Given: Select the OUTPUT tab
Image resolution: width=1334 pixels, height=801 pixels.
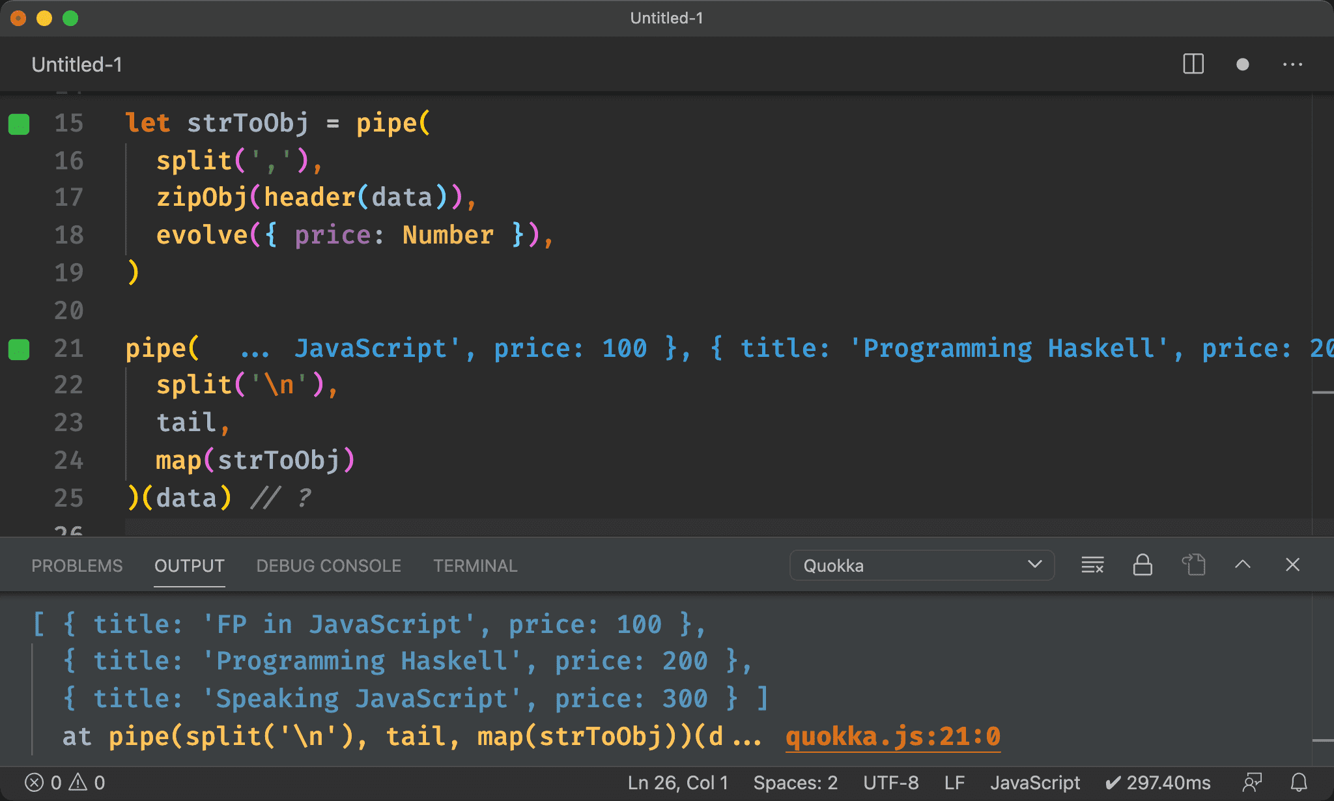Looking at the screenshot, I should pos(190,566).
